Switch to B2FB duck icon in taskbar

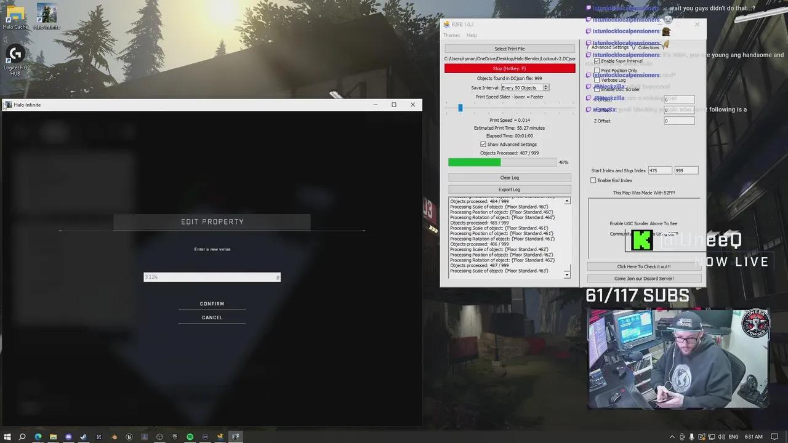coord(220,437)
